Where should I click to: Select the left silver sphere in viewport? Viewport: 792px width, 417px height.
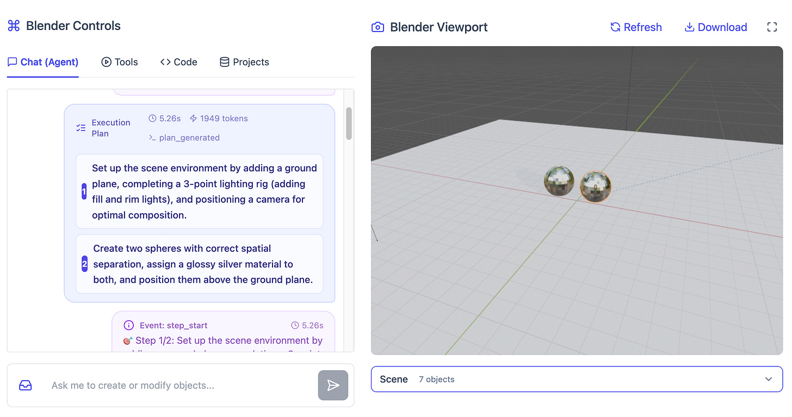click(559, 181)
